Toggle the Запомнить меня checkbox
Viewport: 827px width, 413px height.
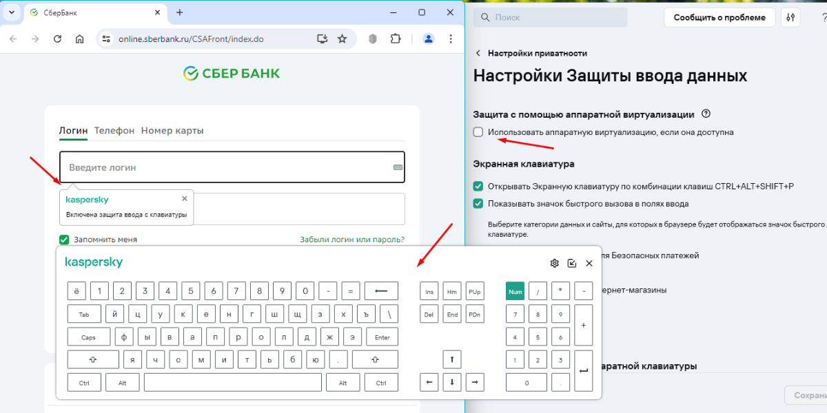[x=64, y=240]
